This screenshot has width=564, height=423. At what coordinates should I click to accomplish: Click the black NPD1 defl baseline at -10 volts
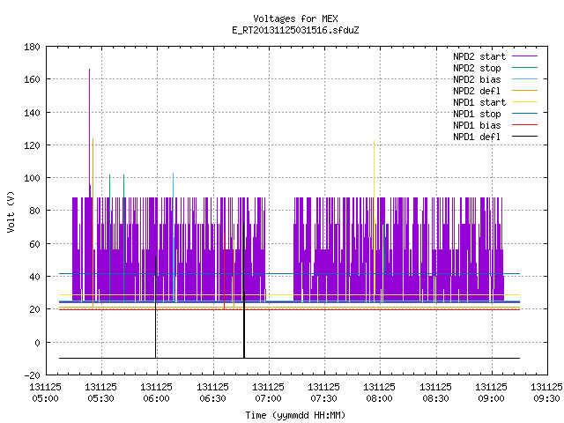[289, 358]
